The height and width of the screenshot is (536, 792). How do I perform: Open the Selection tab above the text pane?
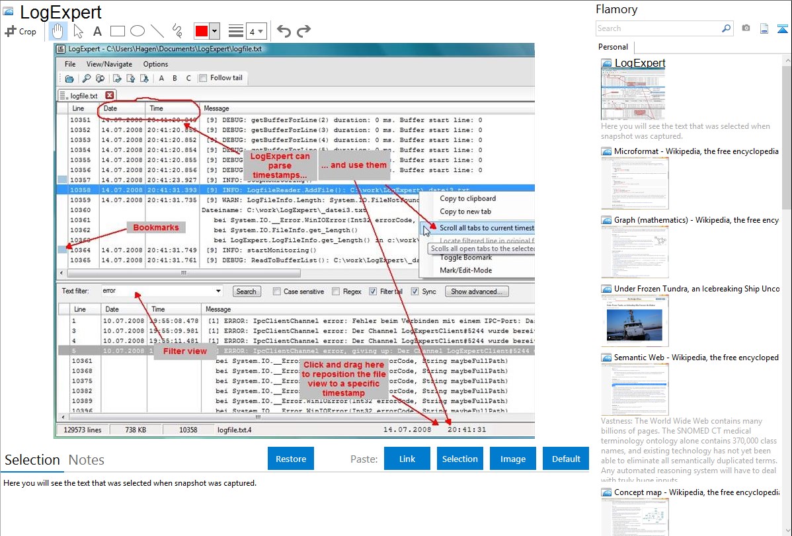(x=32, y=460)
